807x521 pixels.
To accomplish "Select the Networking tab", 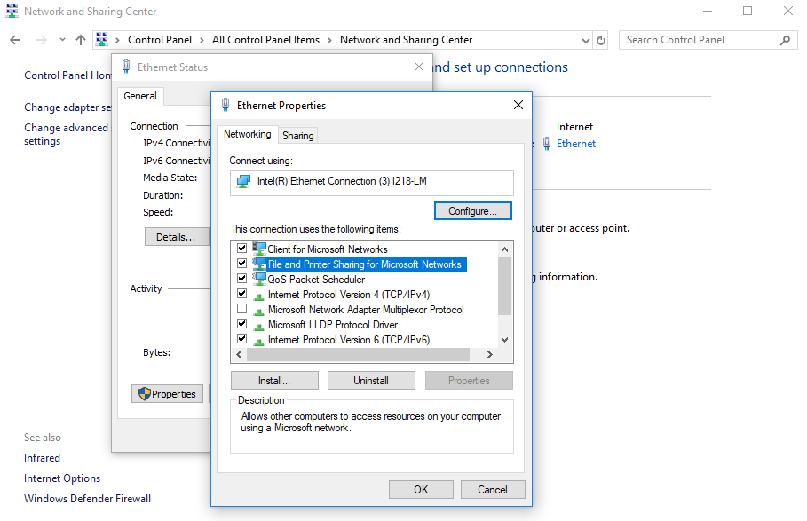I will click(x=247, y=134).
